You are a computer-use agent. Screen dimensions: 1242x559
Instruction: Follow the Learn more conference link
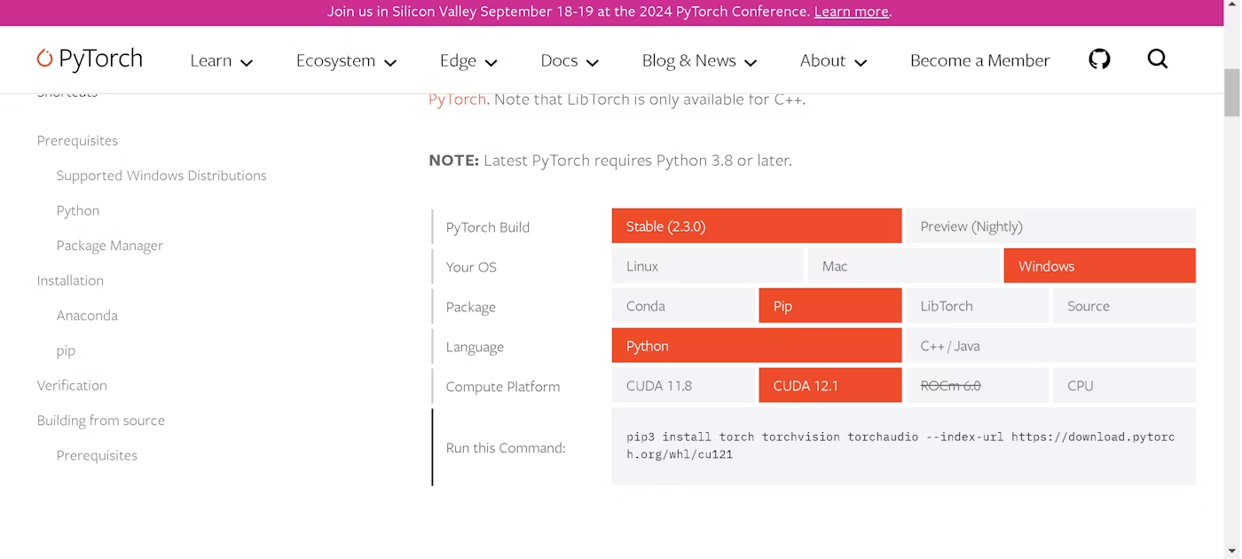(851, 12)
